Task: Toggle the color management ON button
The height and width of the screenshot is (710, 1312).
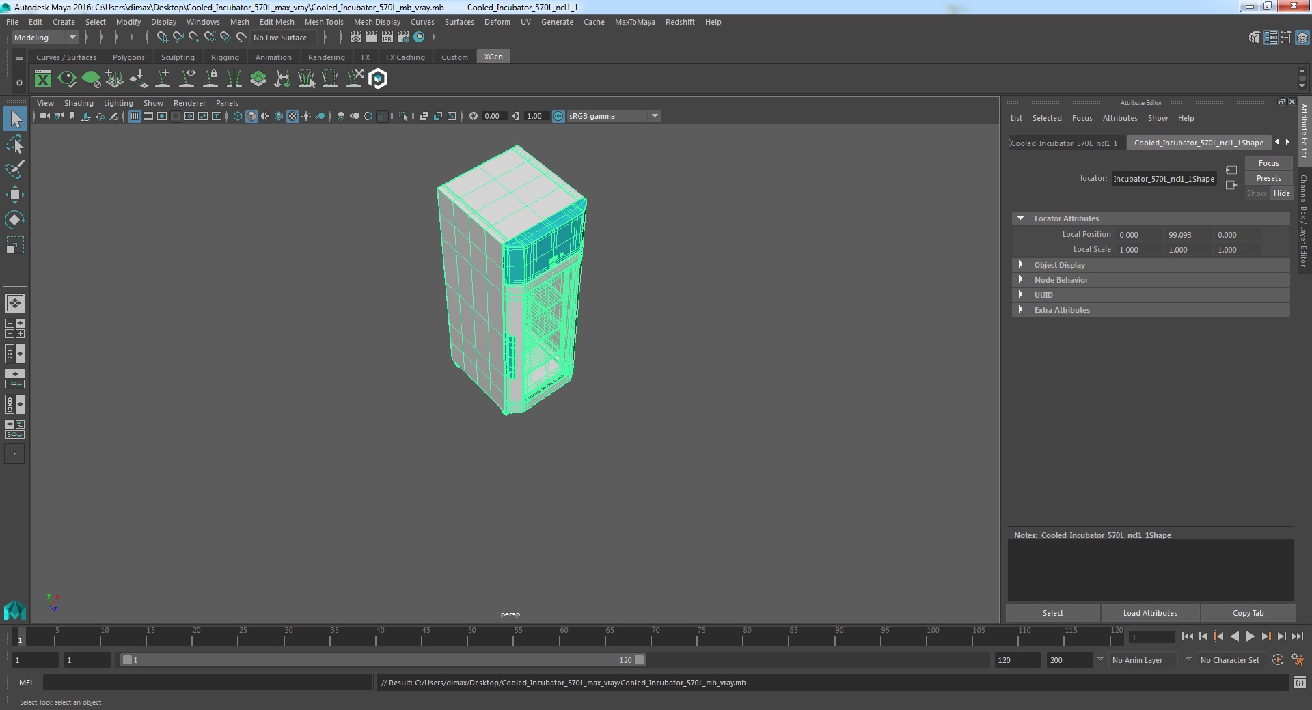Action: click(x=558, y=116)
